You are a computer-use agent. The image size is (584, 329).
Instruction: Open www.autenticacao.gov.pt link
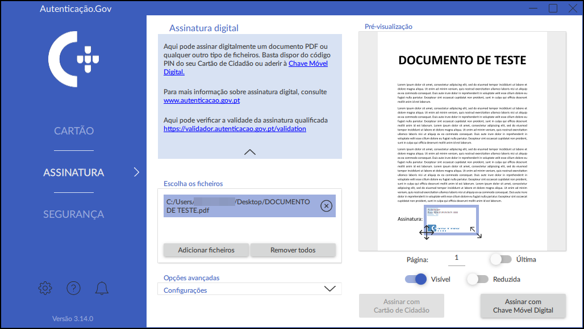(202, 100)
